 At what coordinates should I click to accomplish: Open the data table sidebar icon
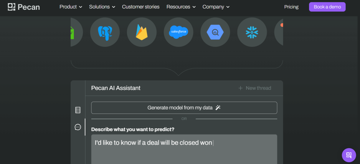(78, 110)
